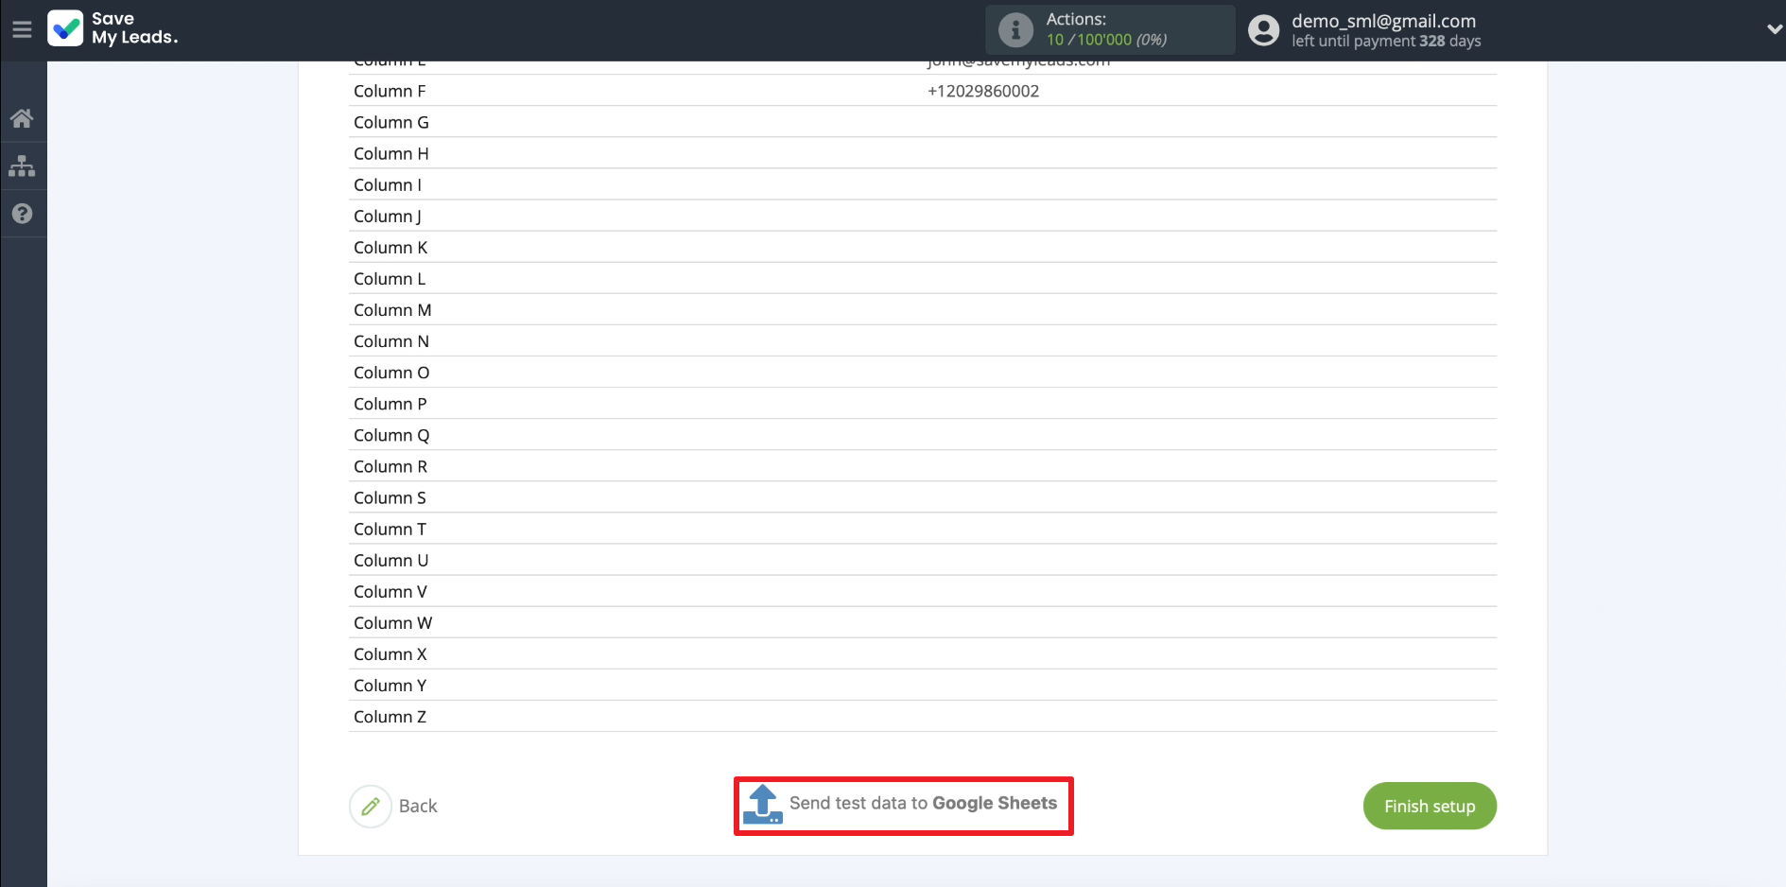This screenshot has height=887, width=1786.
Task: Click the Finish setup button
Action: click(1430, 806)
